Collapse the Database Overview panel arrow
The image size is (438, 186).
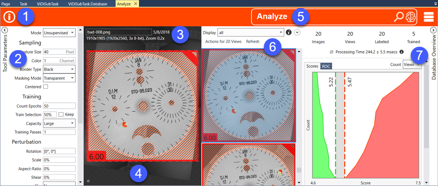[433, 30]
